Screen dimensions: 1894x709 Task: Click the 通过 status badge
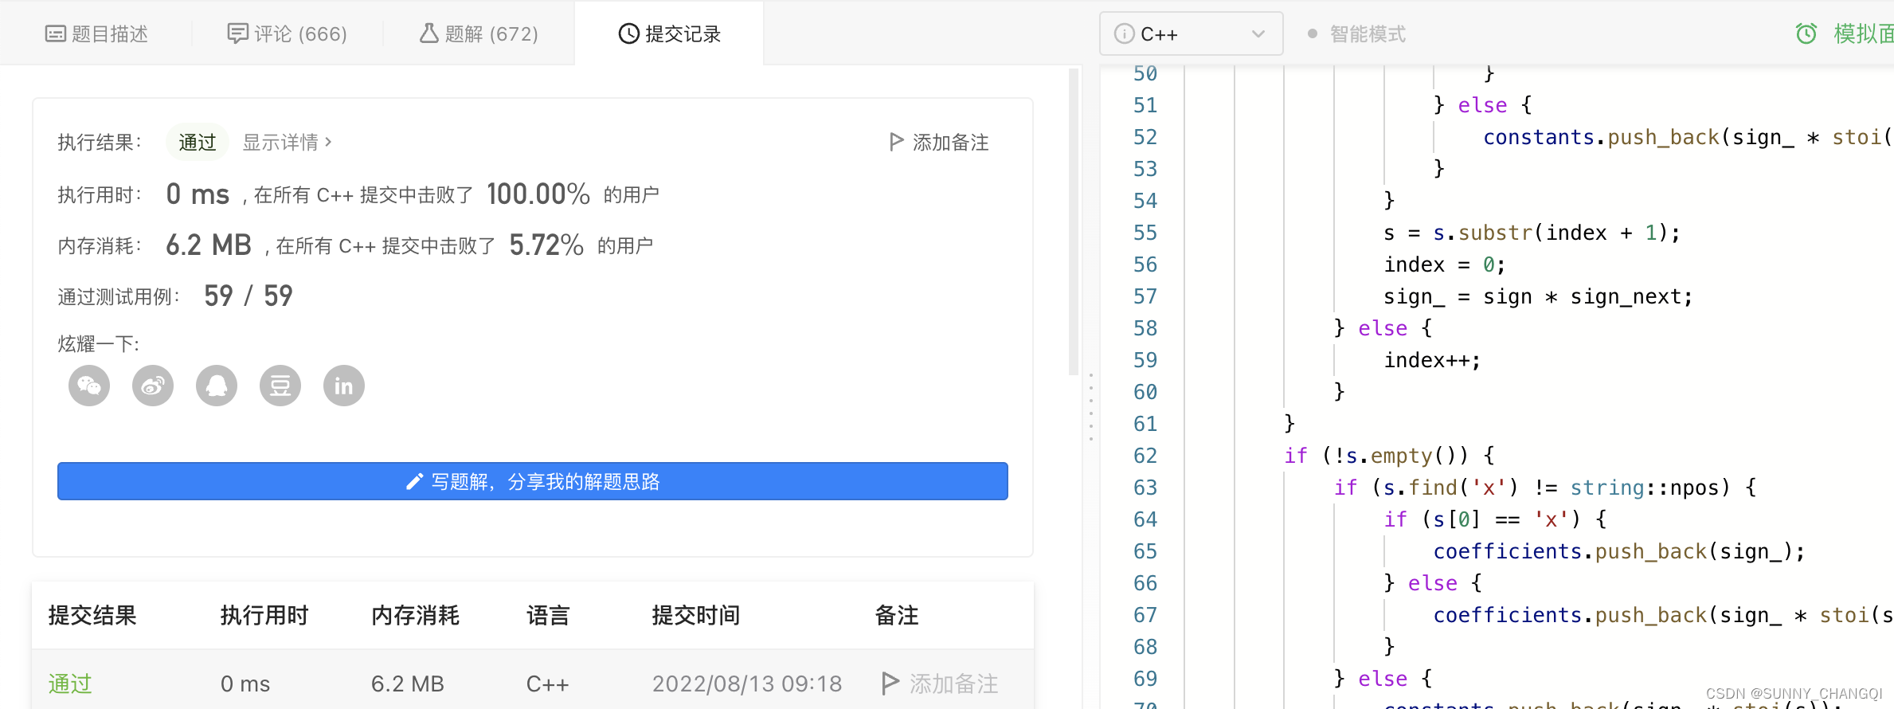[x=198, y=142]
